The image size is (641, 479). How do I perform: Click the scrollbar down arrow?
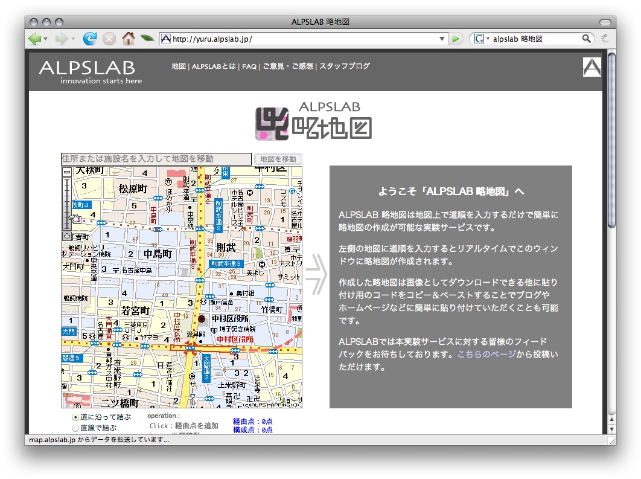point(611,429)
